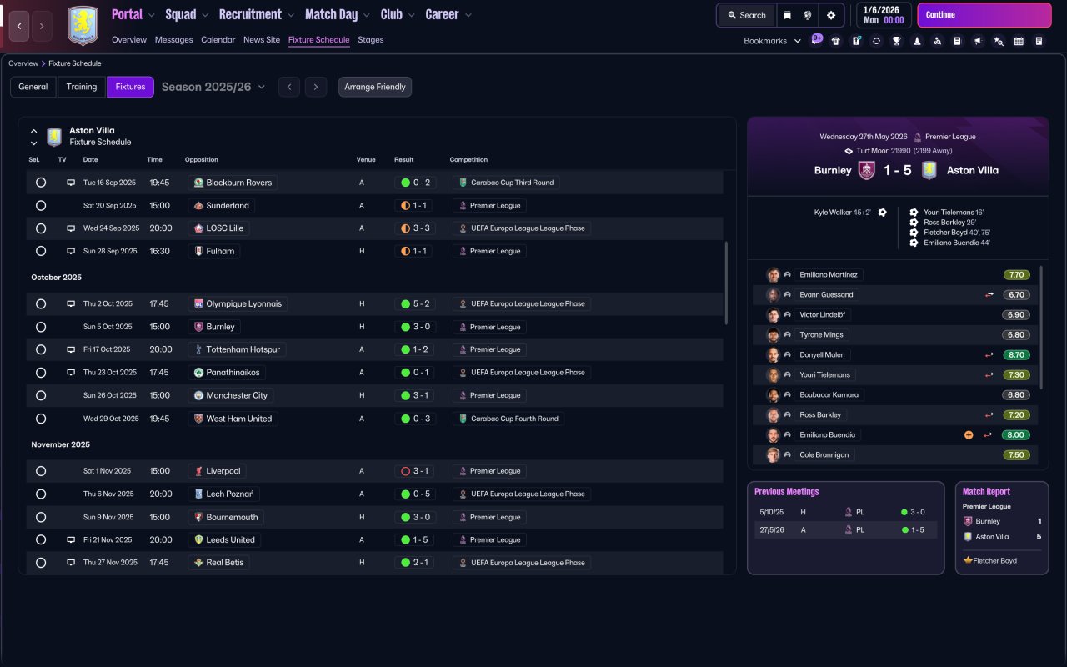The width and height of the screenshot is (1067, 667).
Task: Select the Olympique Lyonnais fixture radio button
Action: [41, 304]
